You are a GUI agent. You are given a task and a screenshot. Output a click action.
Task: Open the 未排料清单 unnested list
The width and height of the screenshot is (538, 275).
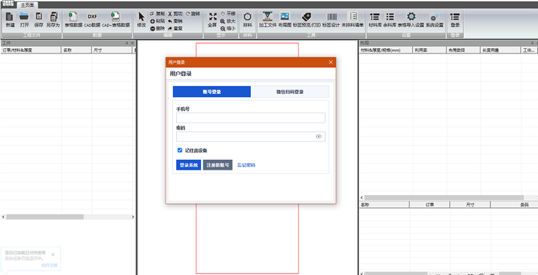tap(352, 20)
